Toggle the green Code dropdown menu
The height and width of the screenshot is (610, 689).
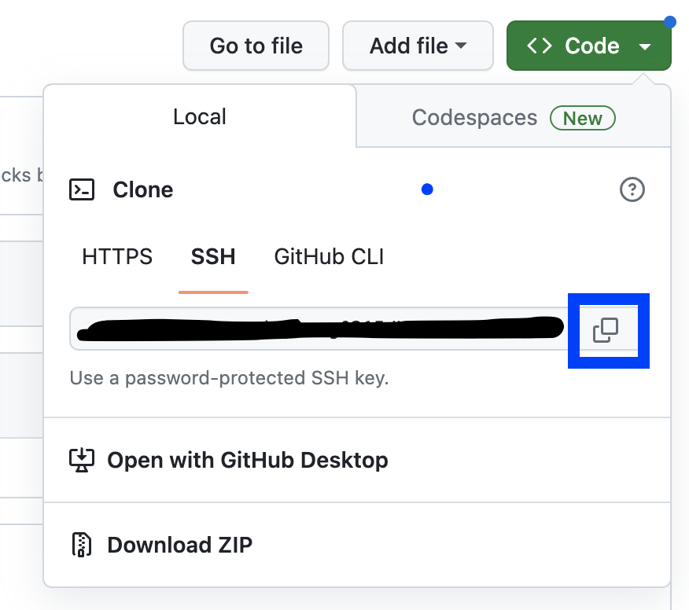pos(589,46)
